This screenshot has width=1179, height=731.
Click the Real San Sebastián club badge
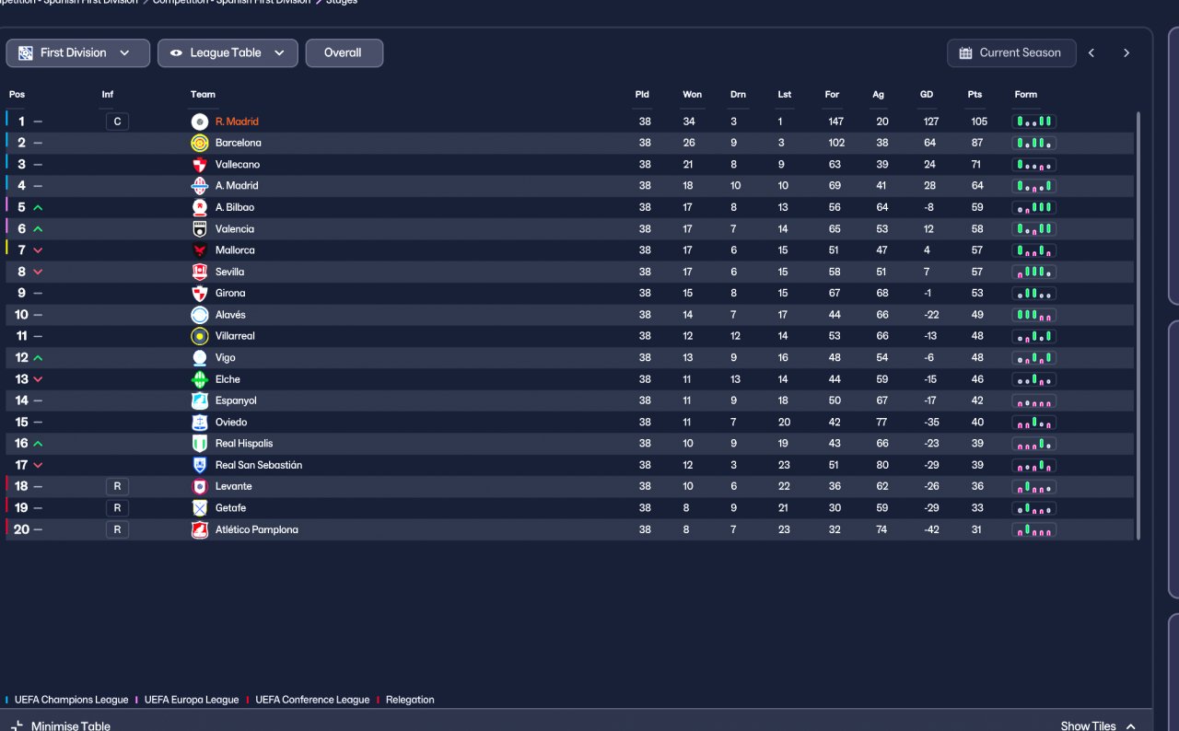click(200, 465)
